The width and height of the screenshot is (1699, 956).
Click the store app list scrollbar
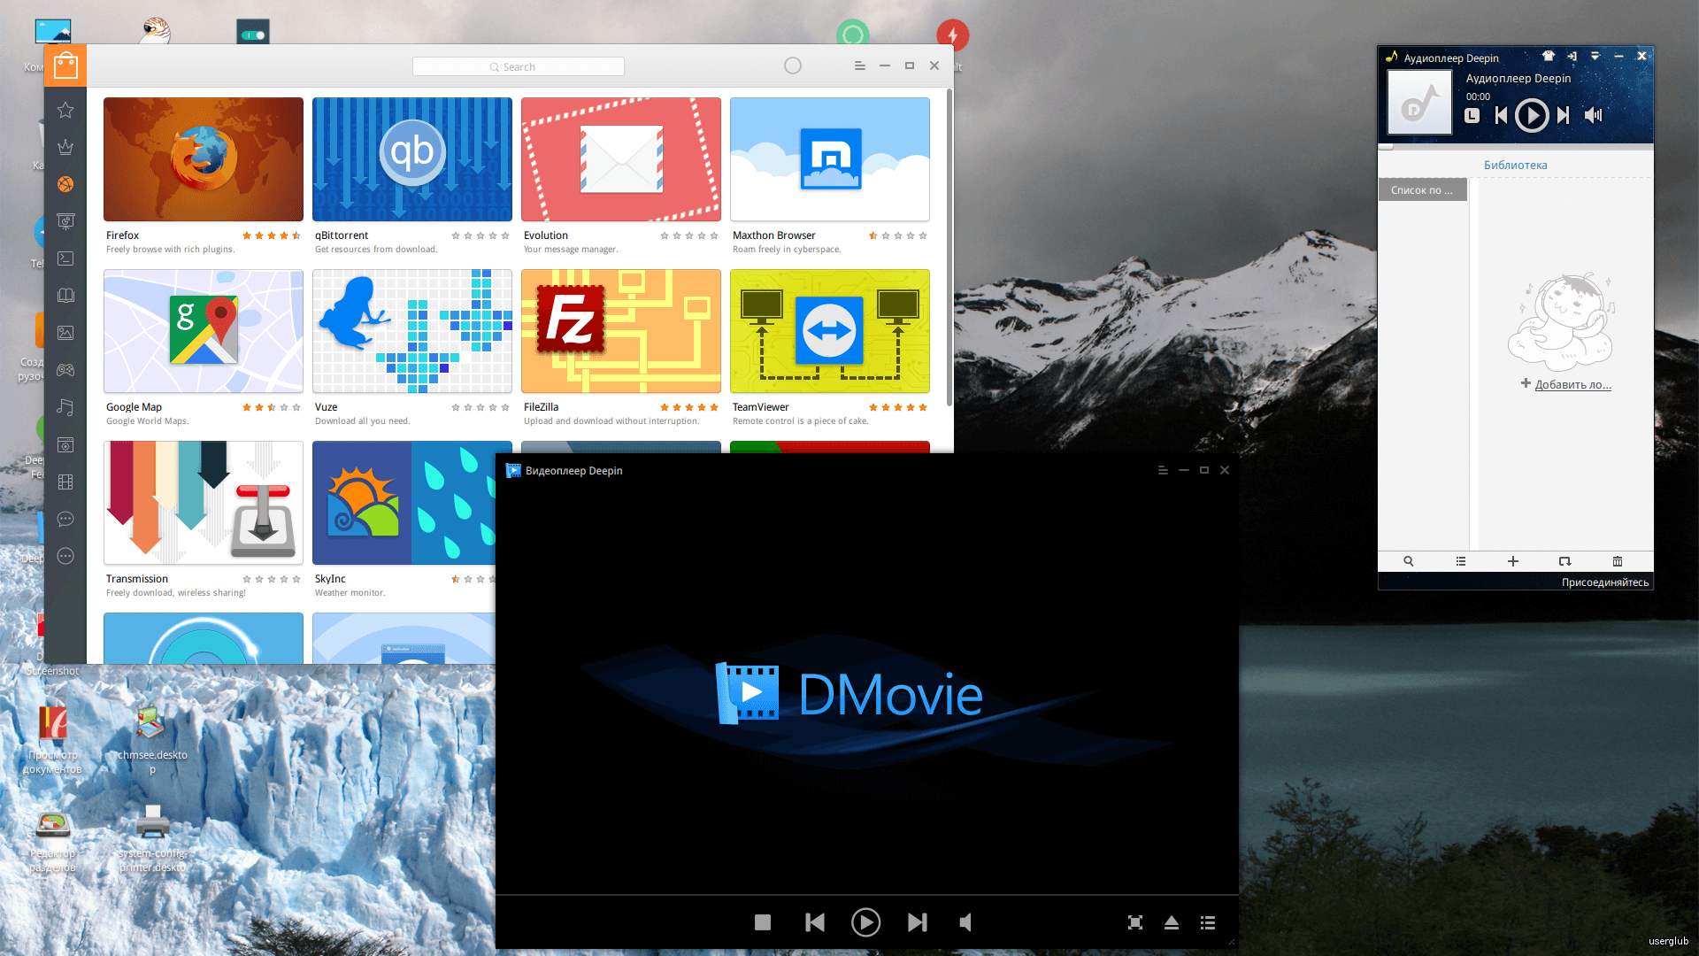pos(949,248)
